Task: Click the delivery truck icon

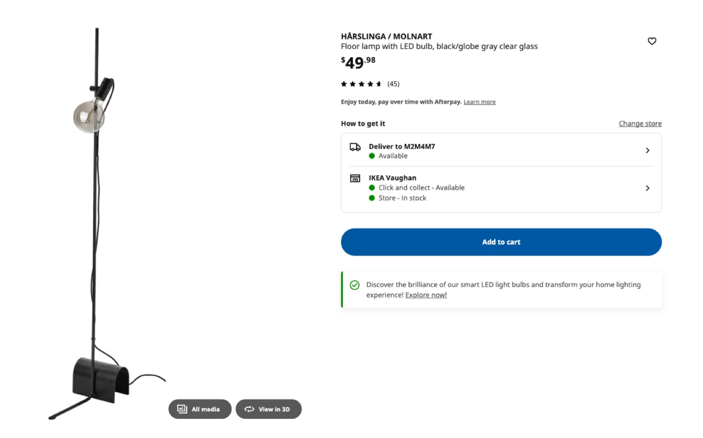Action: point(355,147)
